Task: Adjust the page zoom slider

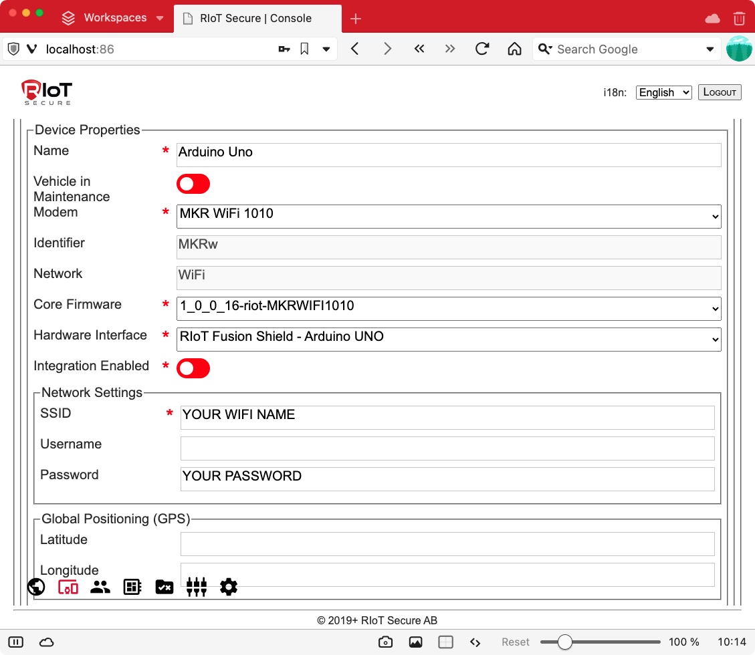Action: coord(565,642)
